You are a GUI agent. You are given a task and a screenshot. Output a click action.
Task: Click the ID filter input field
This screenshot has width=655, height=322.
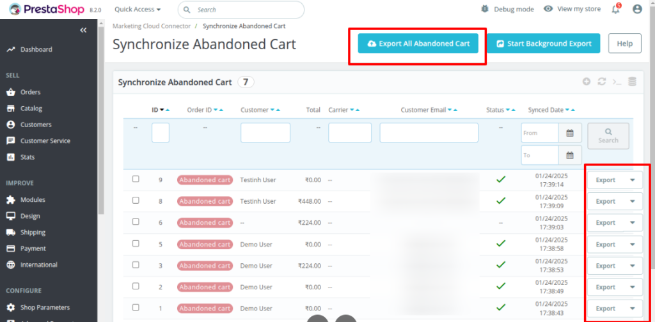click(161, 133)
